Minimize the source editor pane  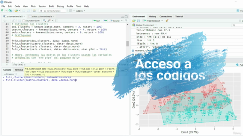click(123, 17)
